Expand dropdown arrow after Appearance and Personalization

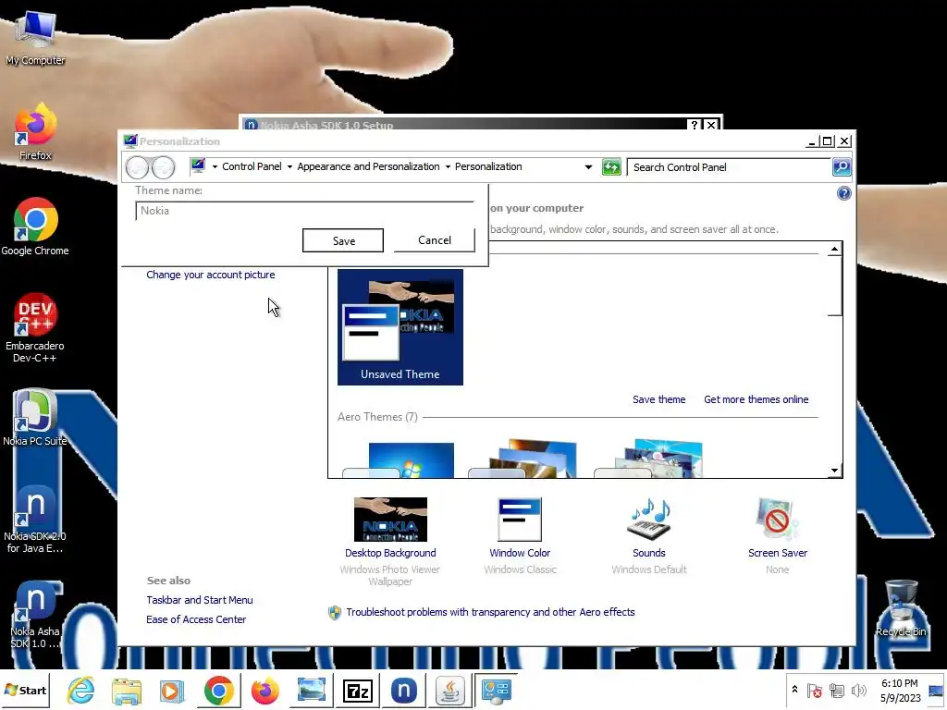(448, 166)
